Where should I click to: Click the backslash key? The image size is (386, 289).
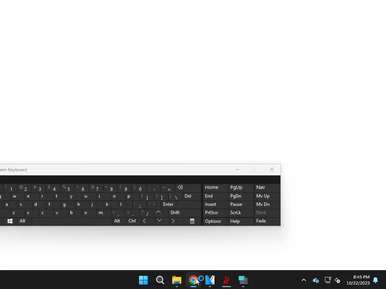(x=175, y=196)
